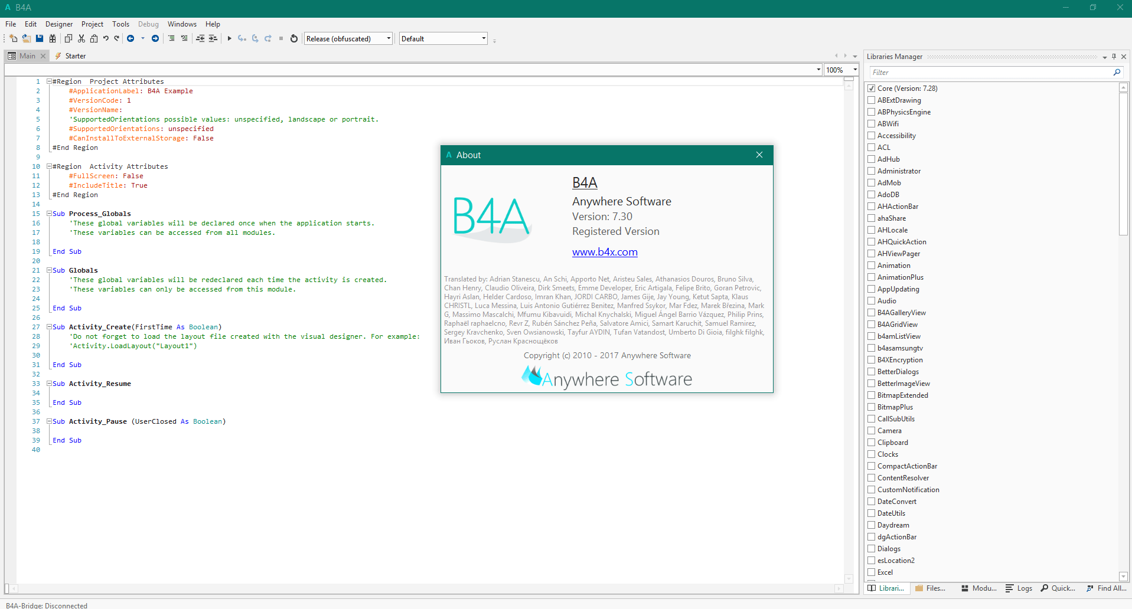
Task: Open the Modules tab
Action: click(979, 588)
